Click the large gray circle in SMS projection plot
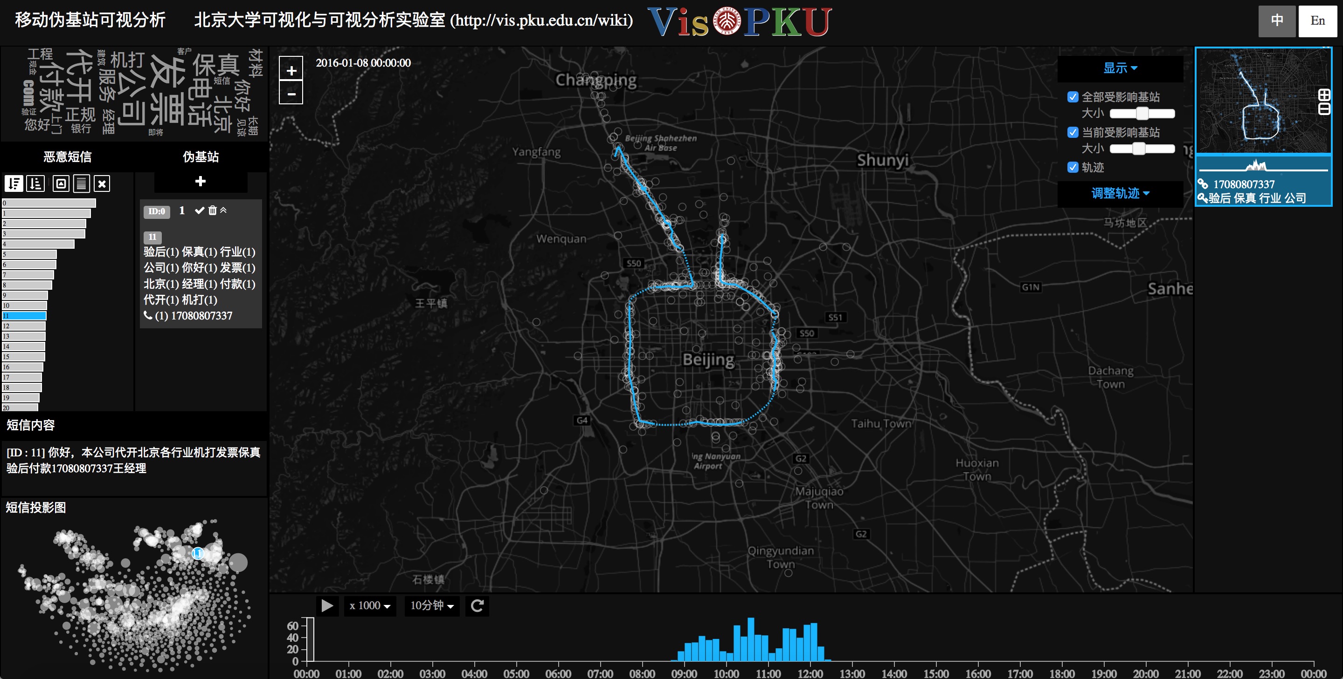The width and height of the screenshot is (1343, 679). (x=238, y=563)
